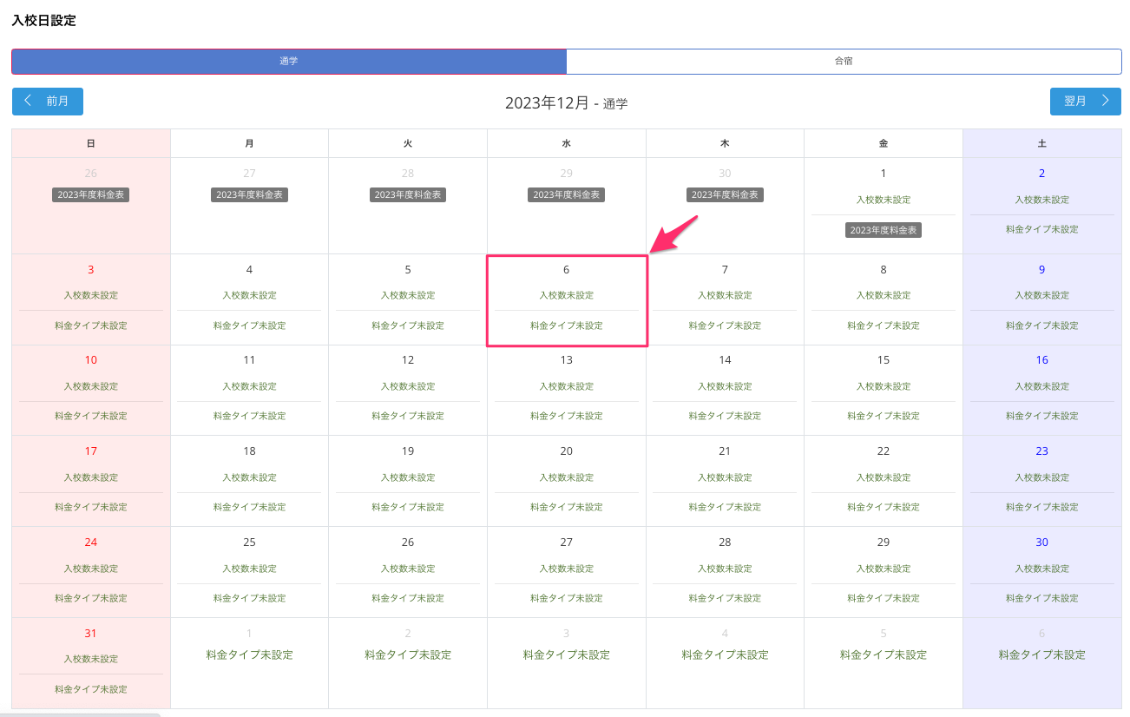Click 料金タイプ未設定 on December 25
This screenshot has width=1130, height=717.
(249, 598)
